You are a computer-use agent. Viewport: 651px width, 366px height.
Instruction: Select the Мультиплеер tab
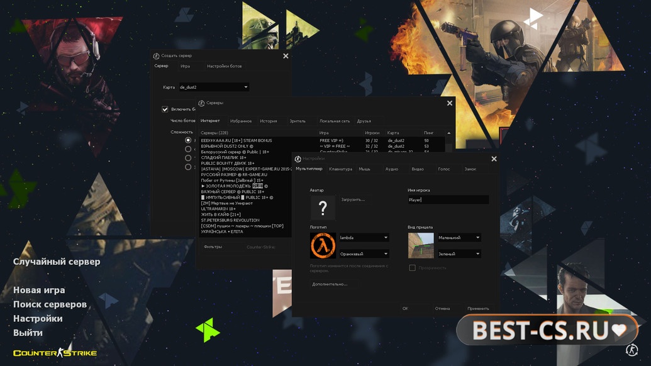309,169
